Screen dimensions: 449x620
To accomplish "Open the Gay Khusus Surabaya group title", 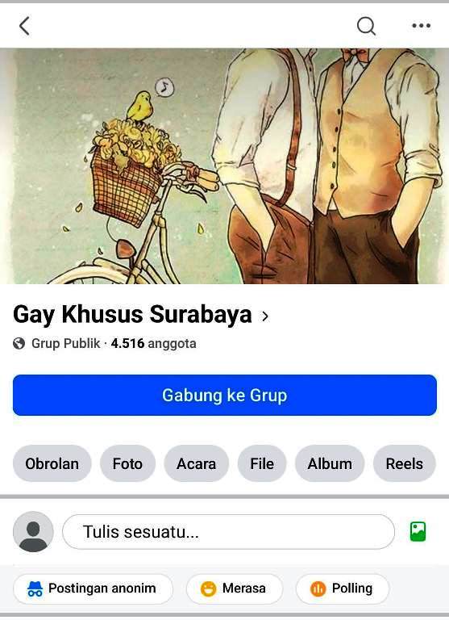I will 132,315.
